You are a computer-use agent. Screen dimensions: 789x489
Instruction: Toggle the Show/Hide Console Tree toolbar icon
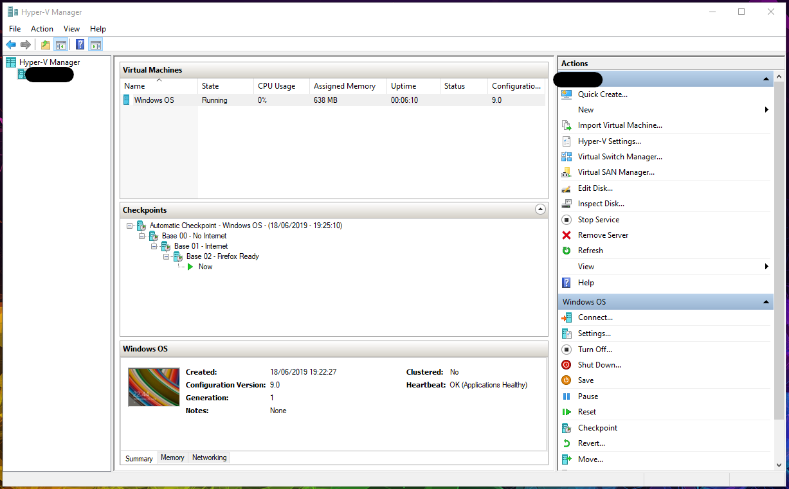coord(61,45)
